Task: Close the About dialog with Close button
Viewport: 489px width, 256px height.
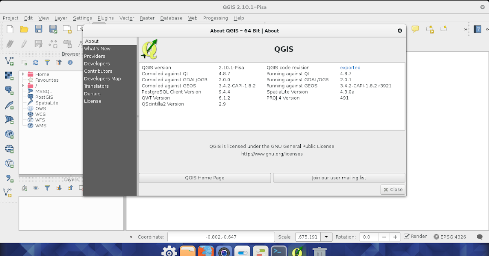Action: tap(393, 189)
